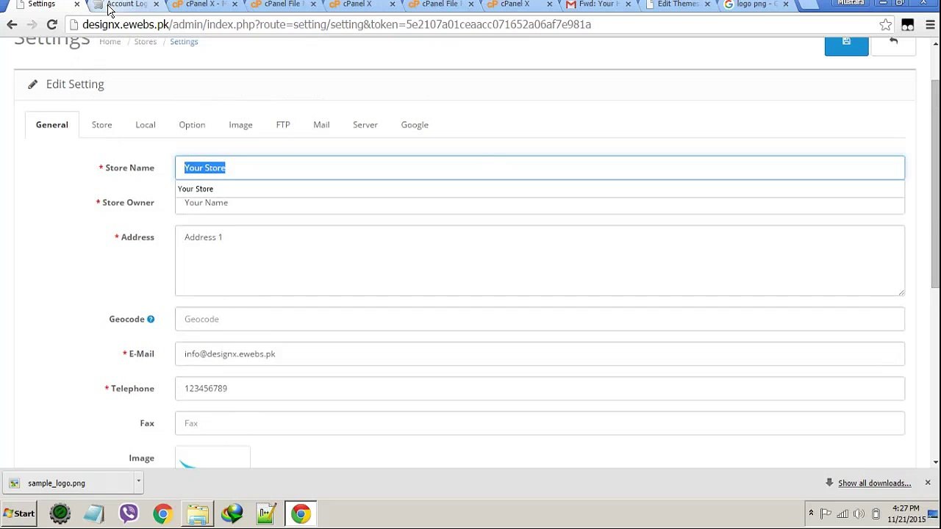This screenshot has width=941, height=529.
Task: Open the Windows Start menu
Action: pos(19,514)
